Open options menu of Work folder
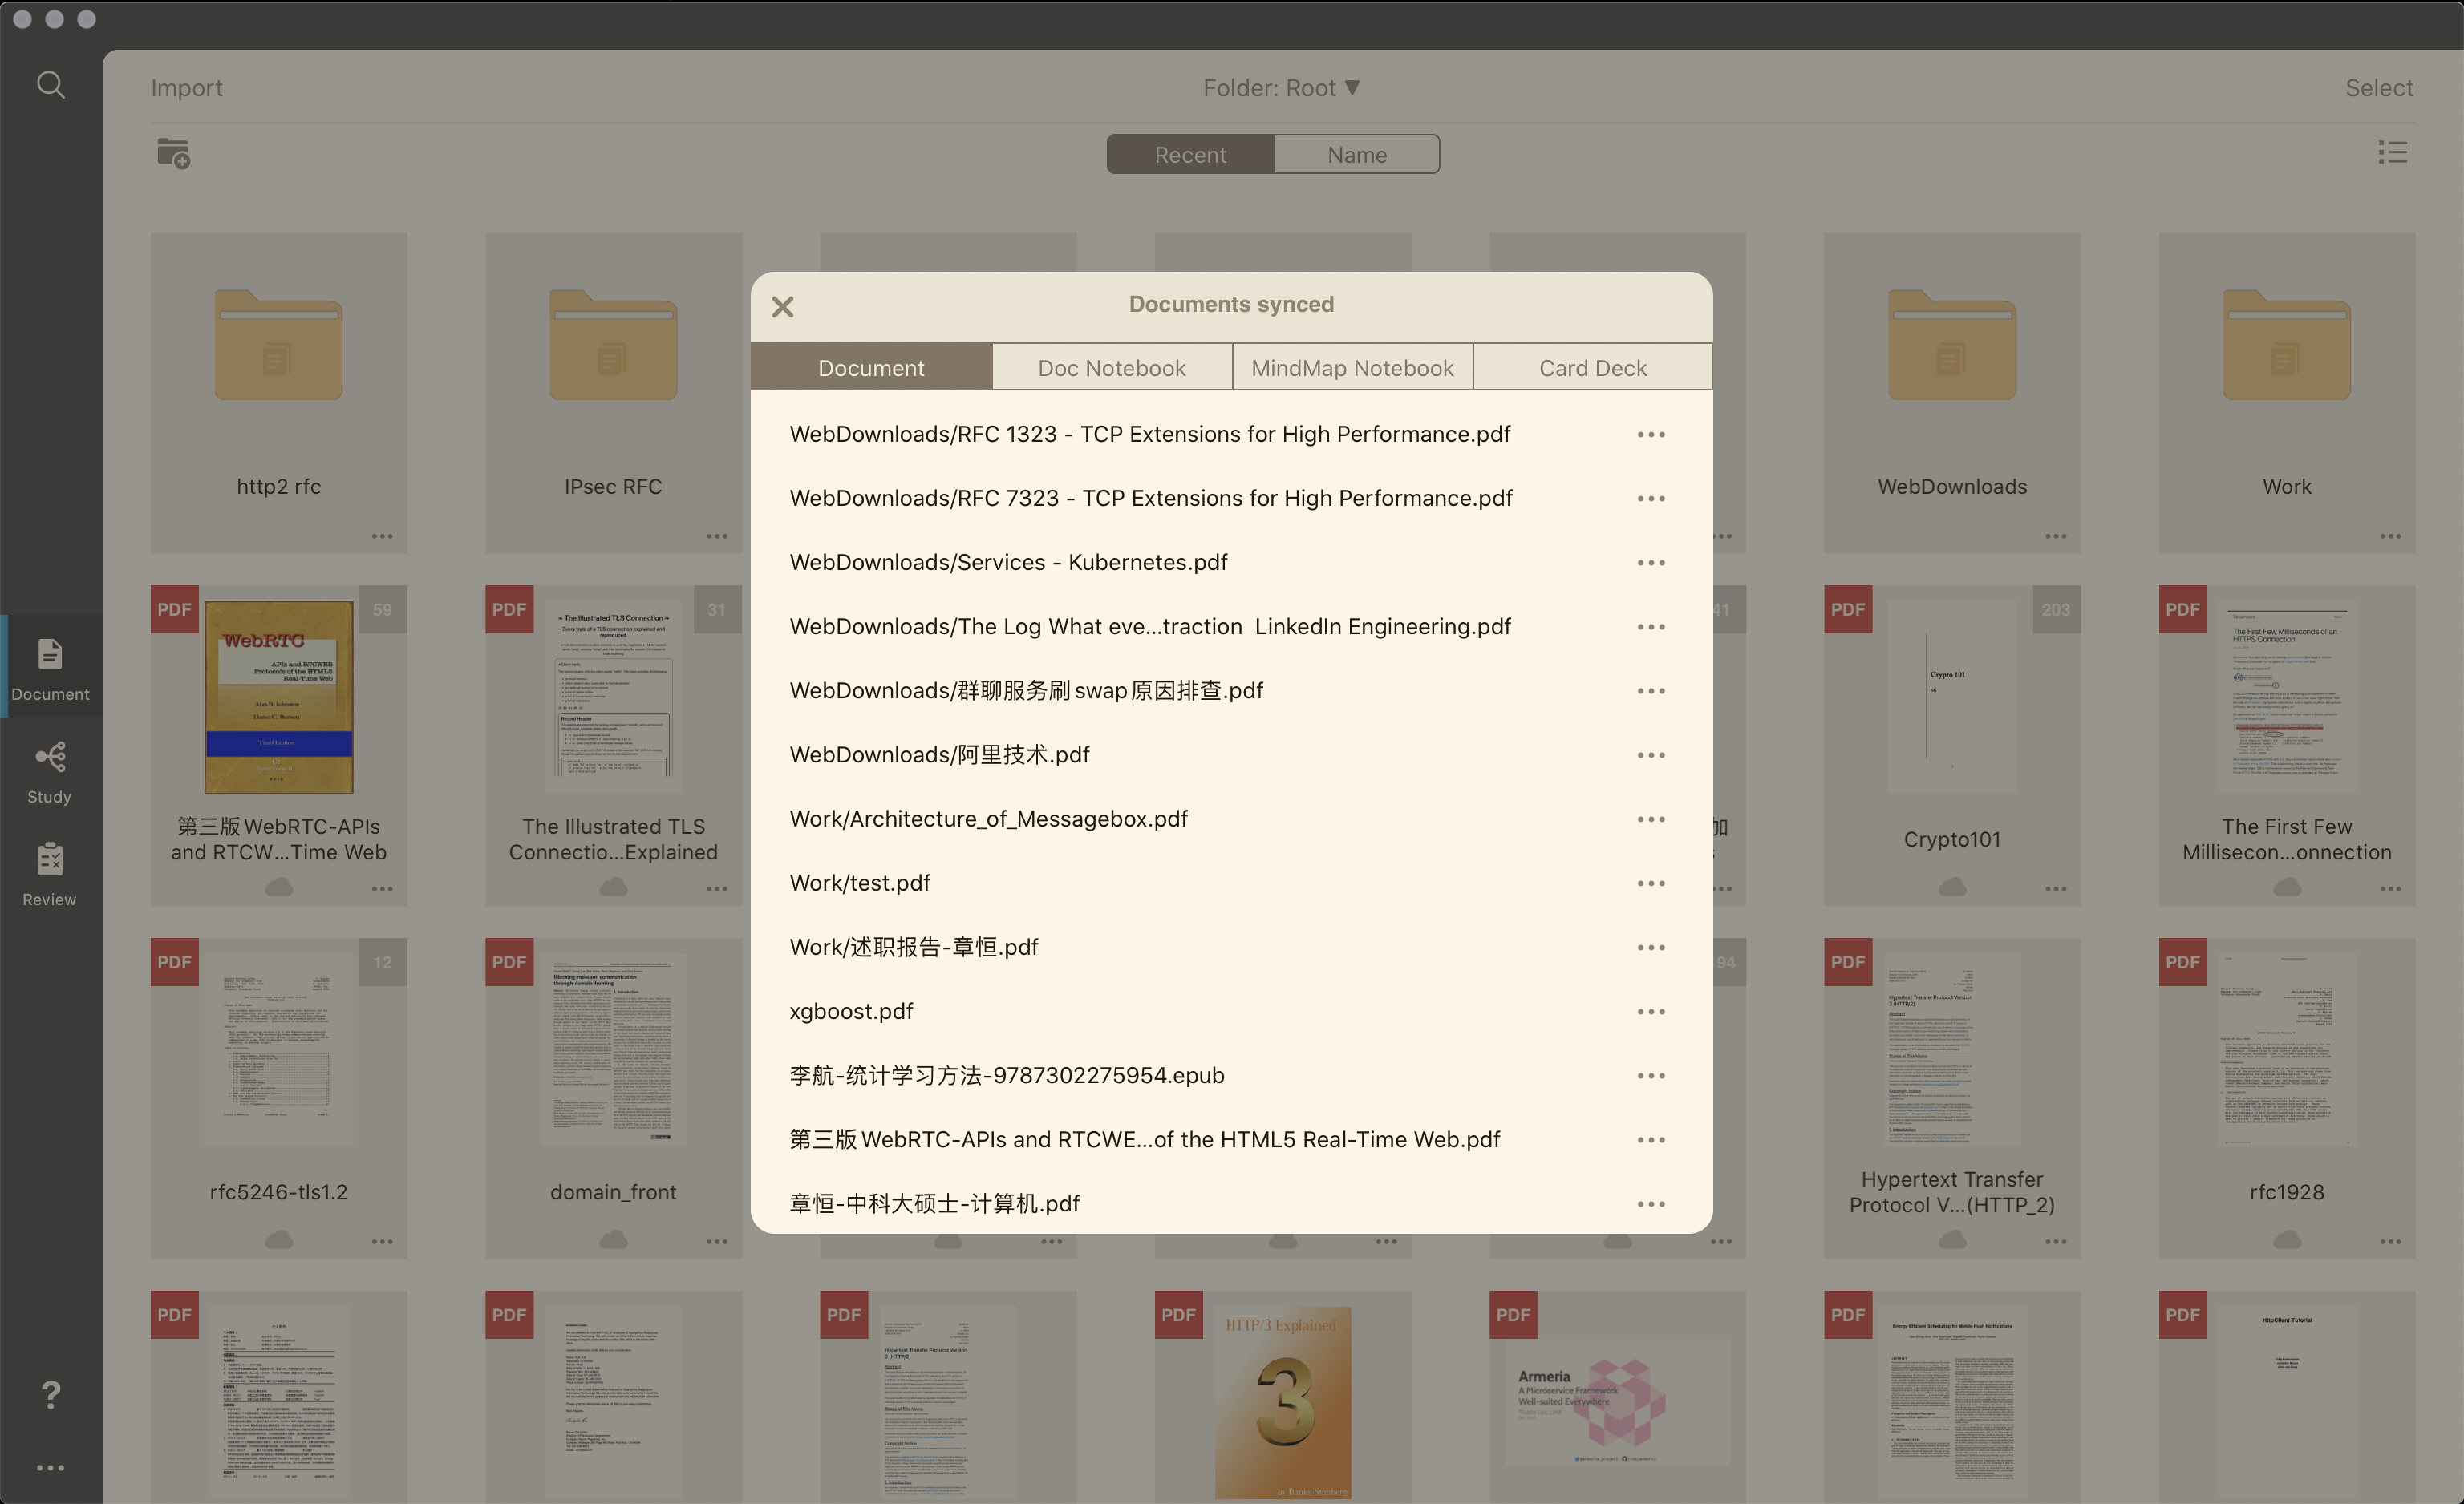 (x=2390, y=536)
